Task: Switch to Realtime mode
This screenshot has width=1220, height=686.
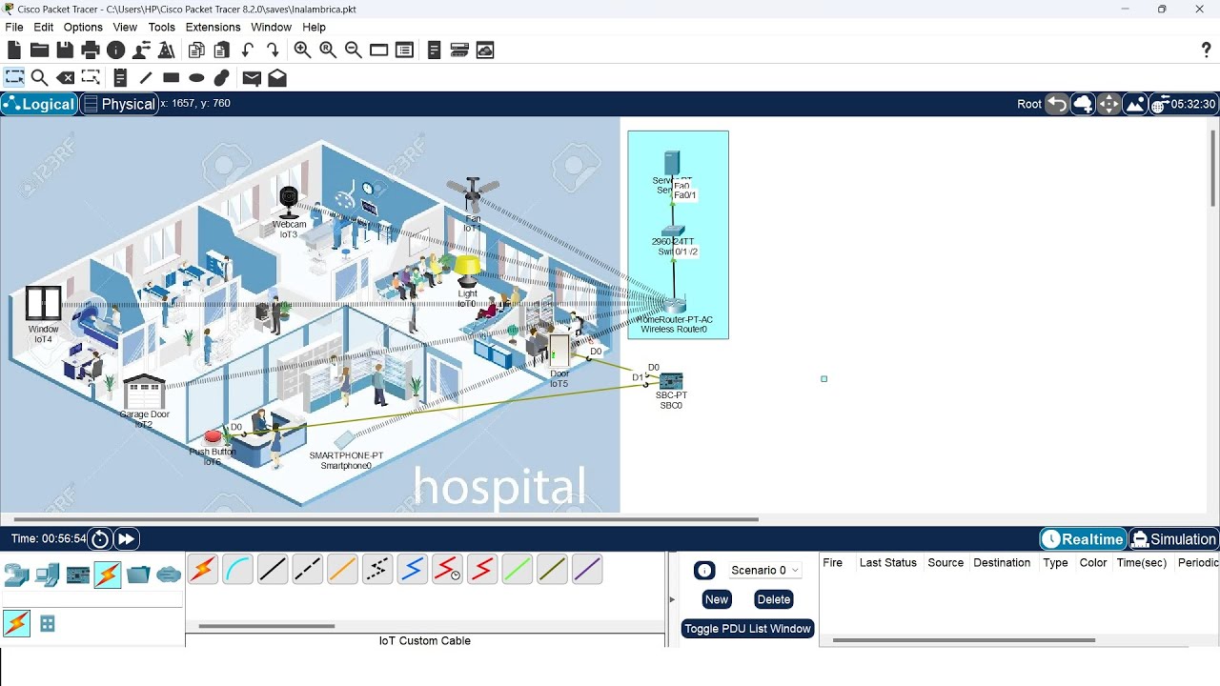Action: pos(1083,539)
